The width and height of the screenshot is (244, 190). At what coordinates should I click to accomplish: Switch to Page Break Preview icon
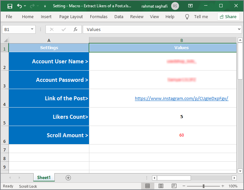(174, 186)
